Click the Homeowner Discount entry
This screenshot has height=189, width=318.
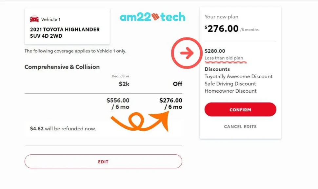pos(230,91)
